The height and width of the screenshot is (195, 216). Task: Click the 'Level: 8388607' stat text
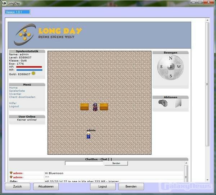click(x=20, y=58)
